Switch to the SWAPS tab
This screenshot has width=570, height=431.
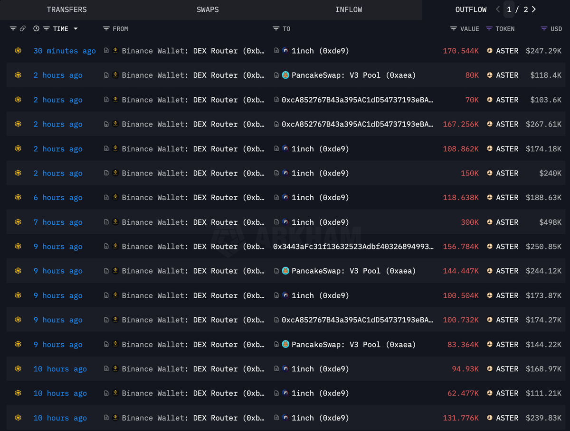coord(208,9)
